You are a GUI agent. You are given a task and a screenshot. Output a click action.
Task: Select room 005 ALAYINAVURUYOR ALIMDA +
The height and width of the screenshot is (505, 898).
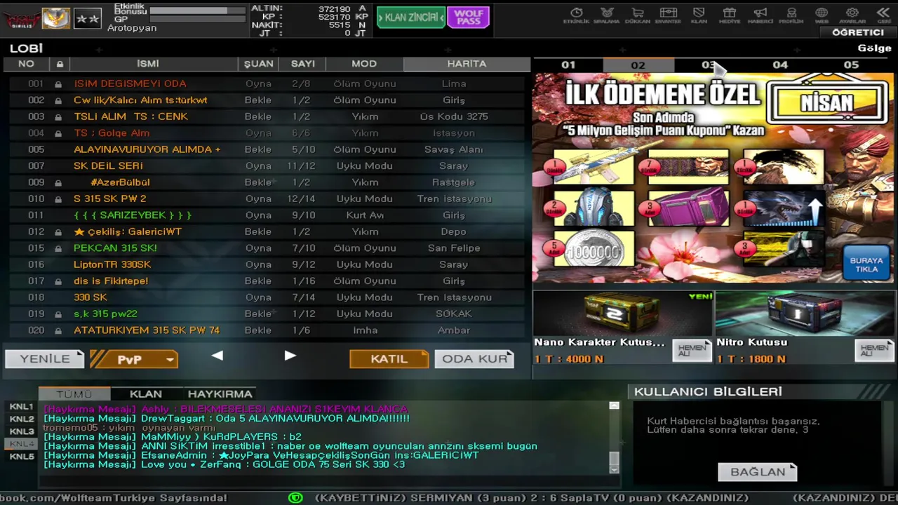tap(267, 149)
